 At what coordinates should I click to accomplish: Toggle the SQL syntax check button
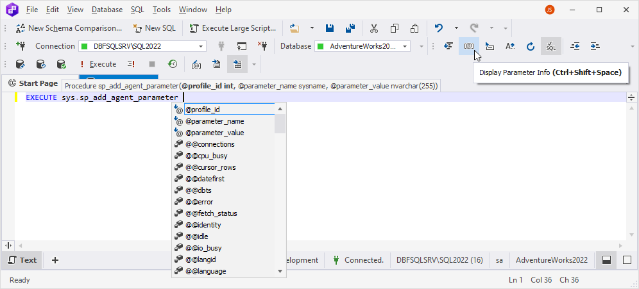pyautogui.click(x=551, y=46)
